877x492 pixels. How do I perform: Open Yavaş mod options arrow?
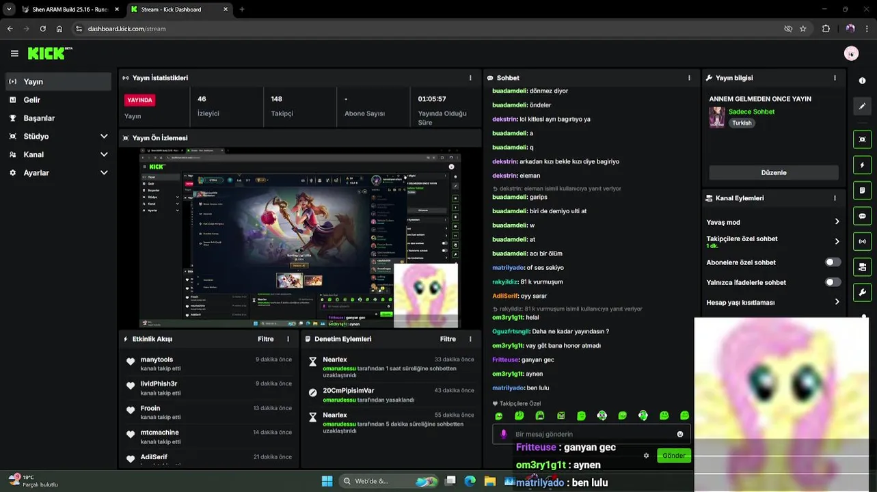coord(837,222)
